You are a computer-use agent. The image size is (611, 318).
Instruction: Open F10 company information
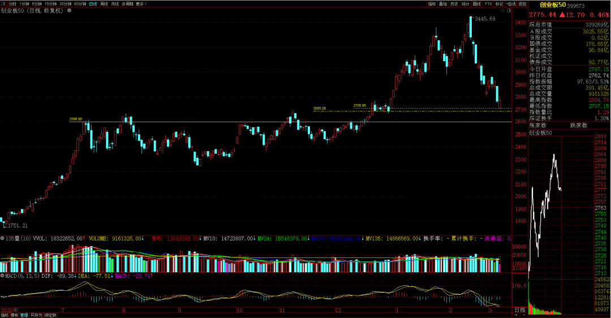(x=488, y=4)
